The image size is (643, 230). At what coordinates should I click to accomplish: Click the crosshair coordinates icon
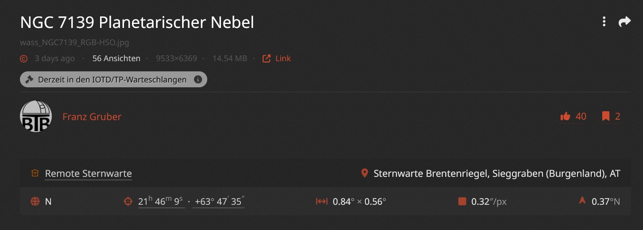[x=128, y=202]
